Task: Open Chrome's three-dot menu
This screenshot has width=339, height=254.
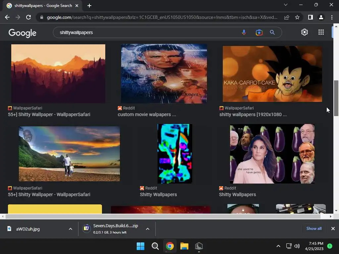Action: click(x=332, y=17)
